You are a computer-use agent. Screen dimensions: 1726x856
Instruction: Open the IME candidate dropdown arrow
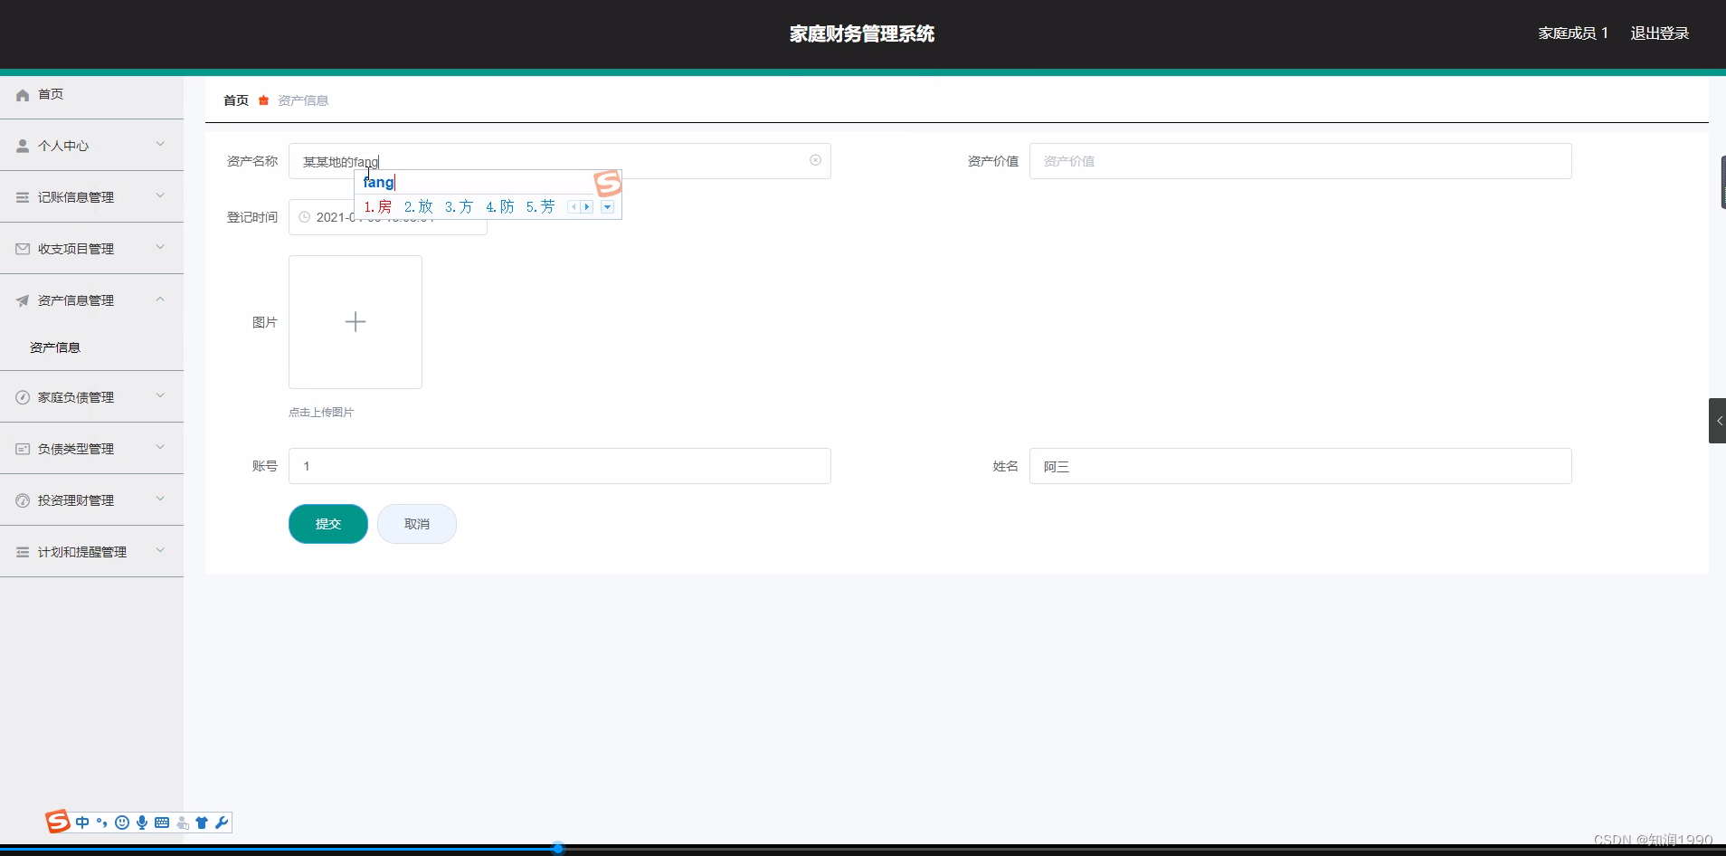pyautogui.click(x=607, y=206)
